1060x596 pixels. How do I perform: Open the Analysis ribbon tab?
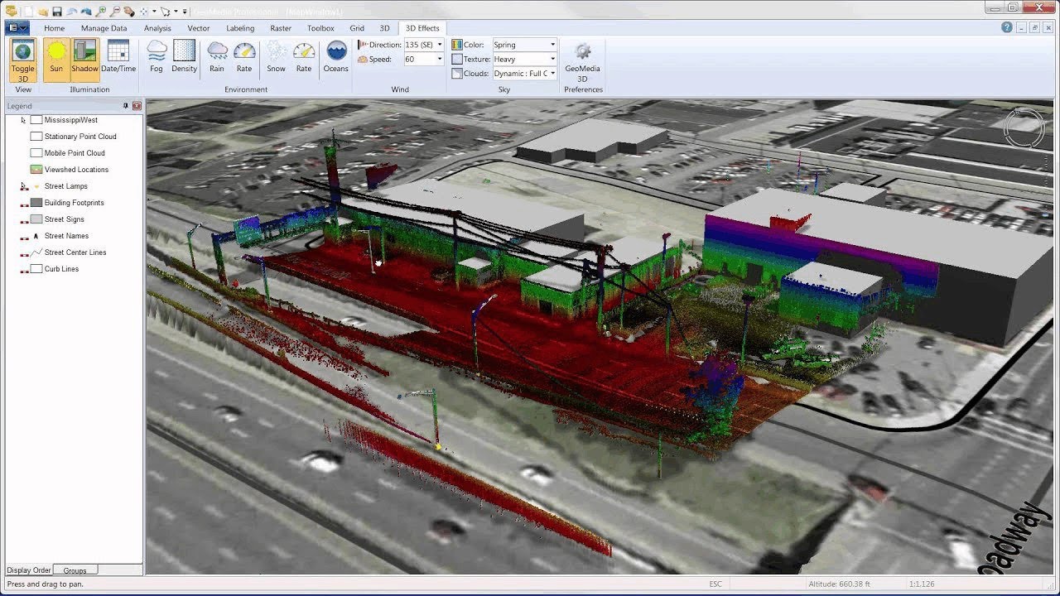click(157, 28)
